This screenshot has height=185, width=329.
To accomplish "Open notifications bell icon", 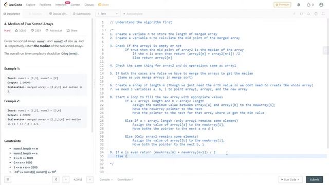I will coord(299,5).
